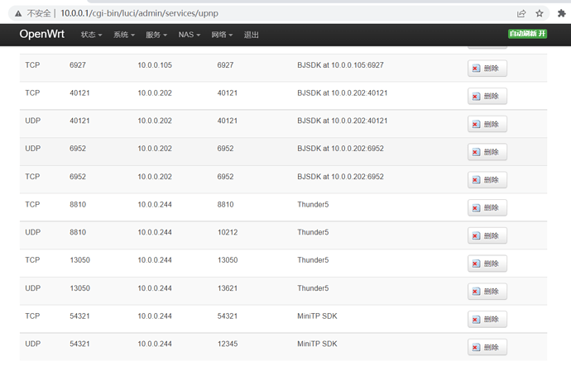Open the extensions puzzle icon
The image size is (571, 375).
click(561, 13)
